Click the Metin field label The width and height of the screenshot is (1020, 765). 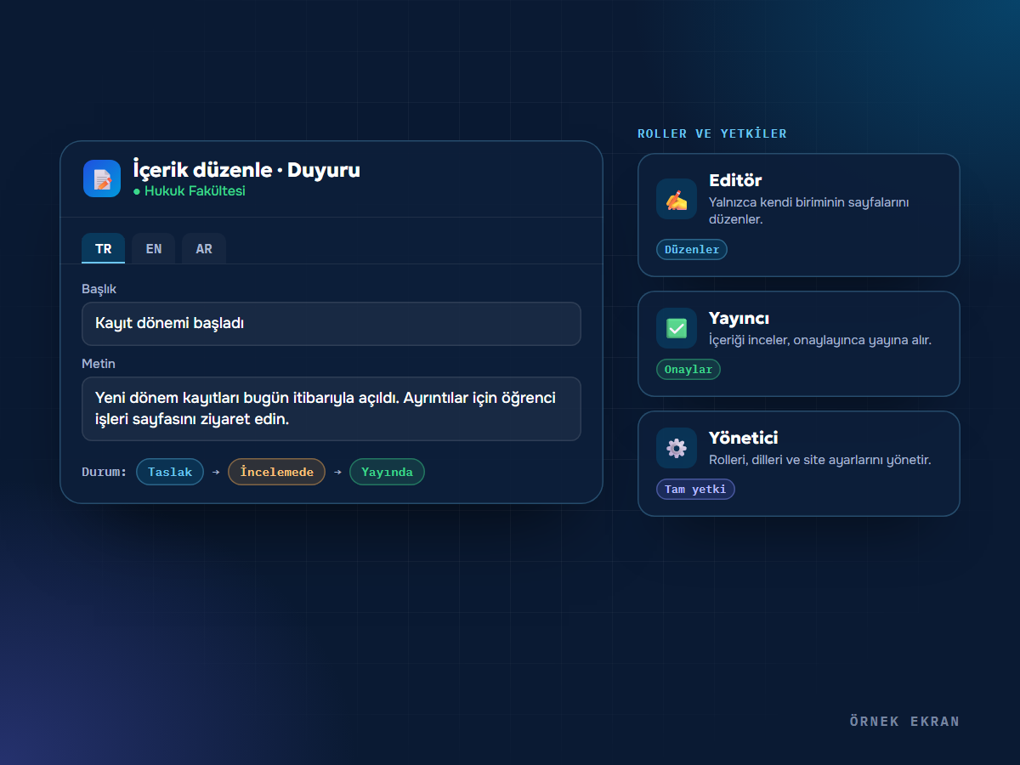(99, 364)
